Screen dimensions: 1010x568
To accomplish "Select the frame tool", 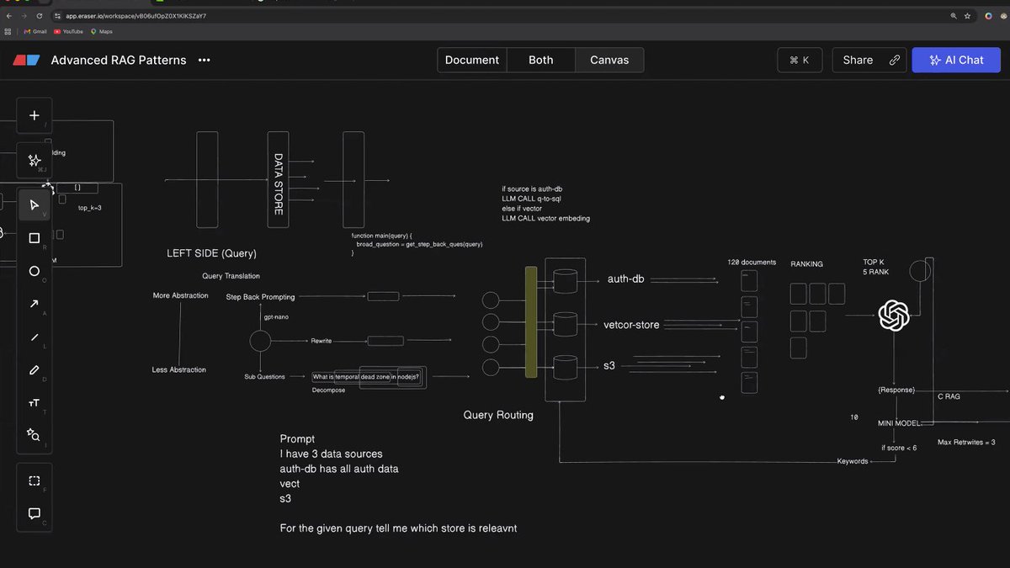I will [35, 480].
